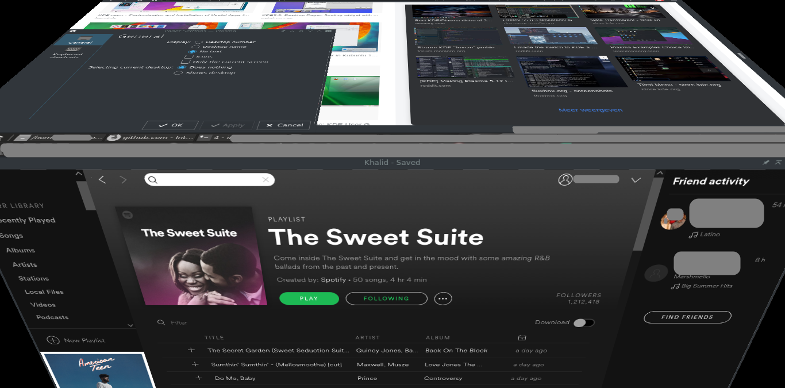Open Videos in Spotify sidebar
Screen dimensions: 785x388
coord(43,305)
